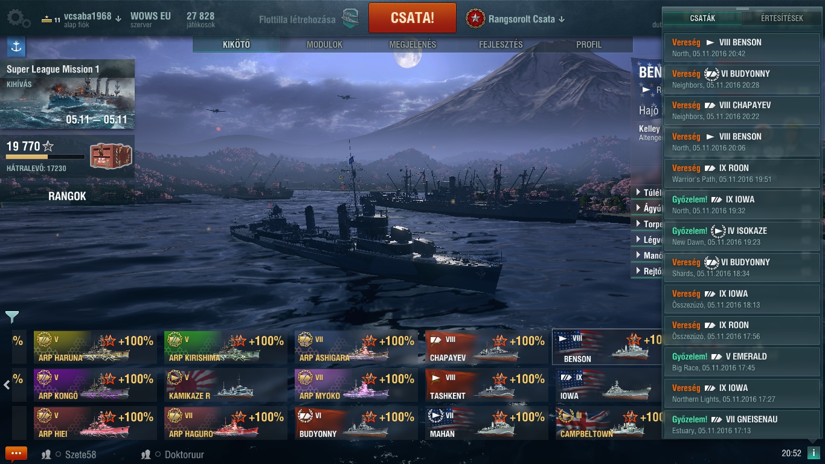The width and height of the screenshot is (825, 464).
Task: Open the IX IOWA victory battle result
Action: 742,204
